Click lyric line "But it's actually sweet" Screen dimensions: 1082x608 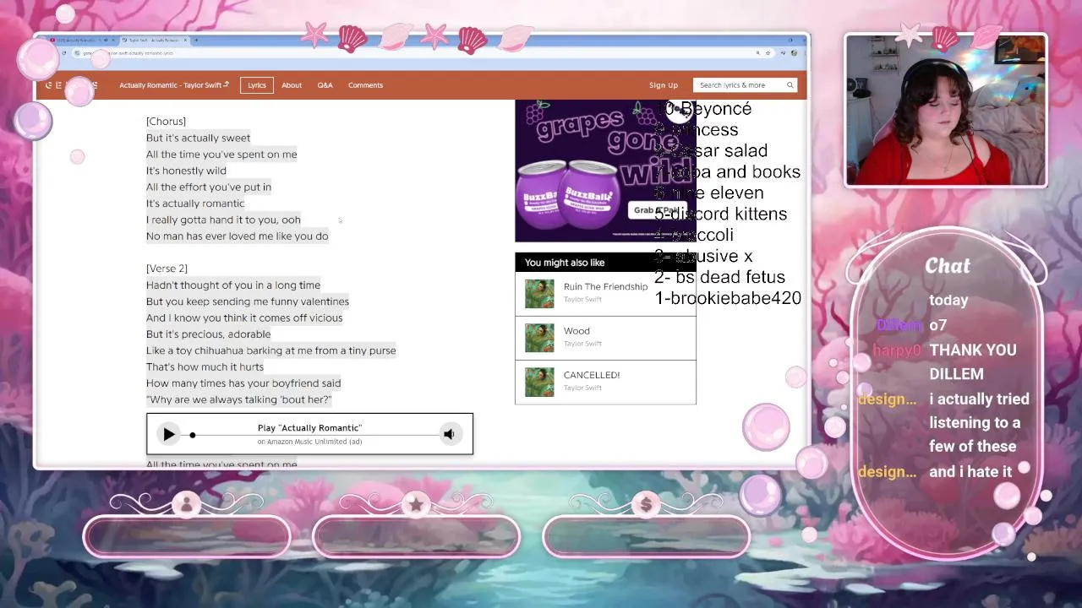(x=198, y=138)
